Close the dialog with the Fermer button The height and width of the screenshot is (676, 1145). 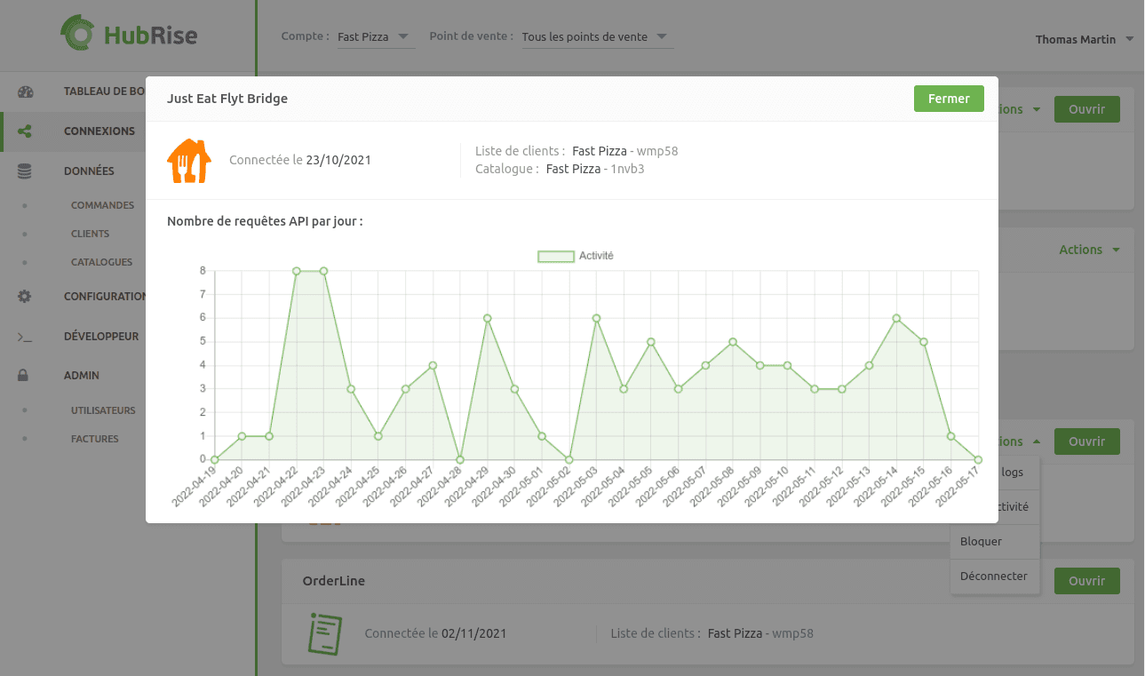point(948,99)
